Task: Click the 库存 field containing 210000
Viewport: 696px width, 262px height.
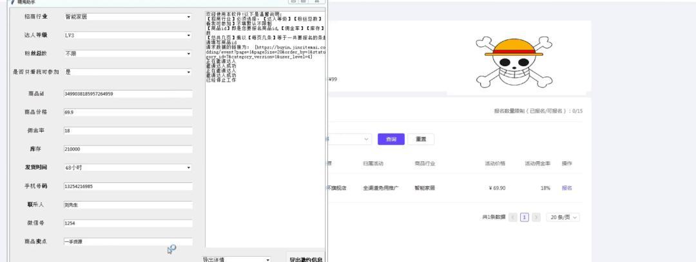Action: click(x=128, y=149)
